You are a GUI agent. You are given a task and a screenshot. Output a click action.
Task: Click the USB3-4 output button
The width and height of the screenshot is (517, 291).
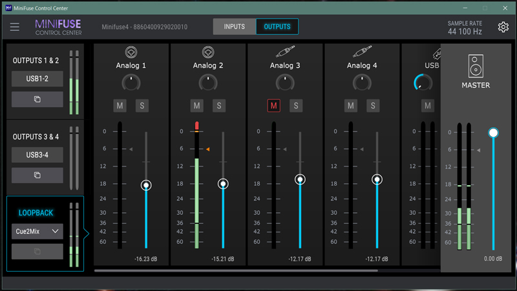pos(37,155)
